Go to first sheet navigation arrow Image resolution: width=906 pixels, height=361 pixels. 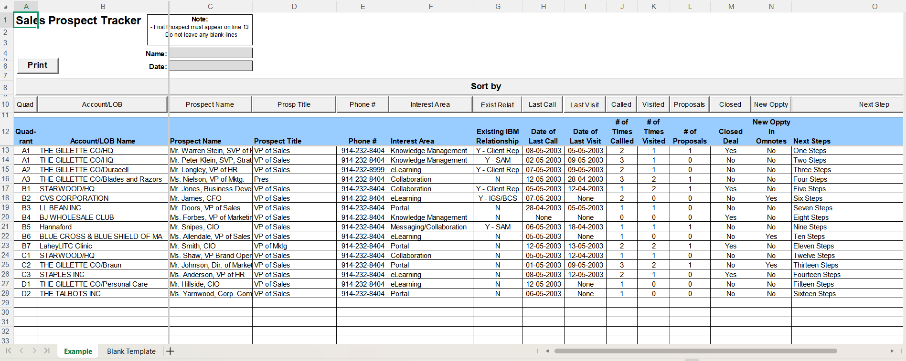point(9,351)
